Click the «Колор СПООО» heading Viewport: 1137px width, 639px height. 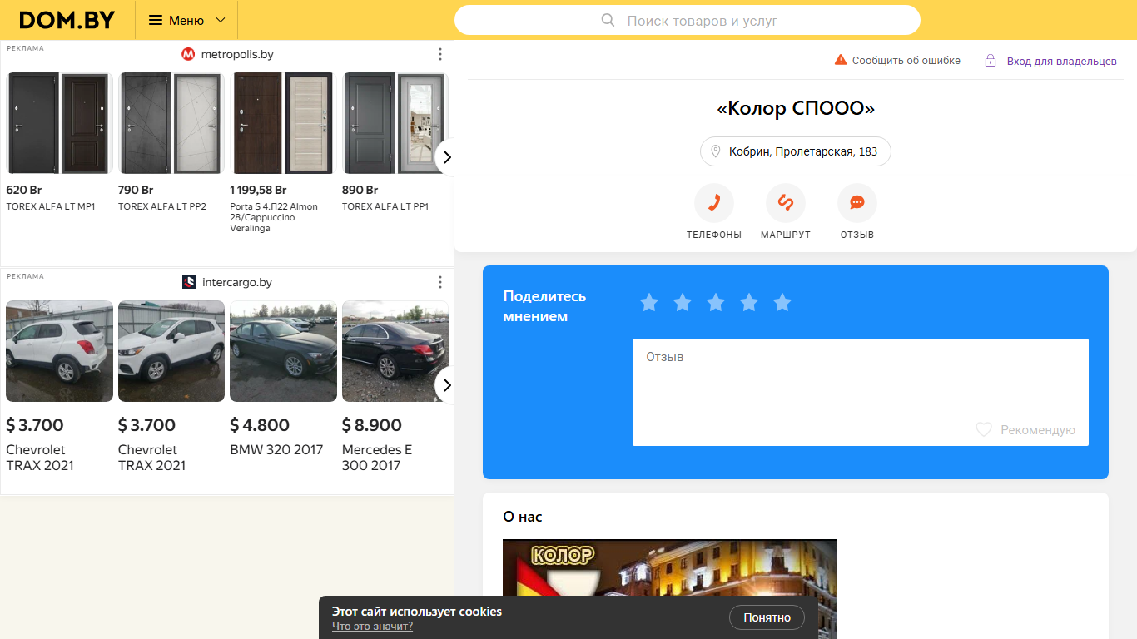tap(796, 108)
